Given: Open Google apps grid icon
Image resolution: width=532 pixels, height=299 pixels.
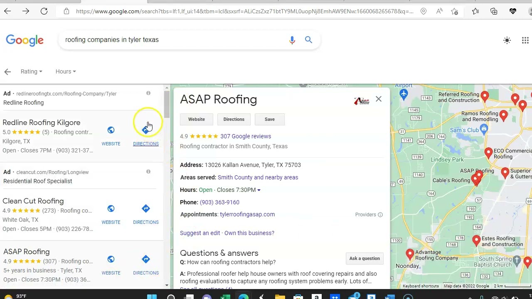Looking at the screenshot, I should [x=525, y=40].
